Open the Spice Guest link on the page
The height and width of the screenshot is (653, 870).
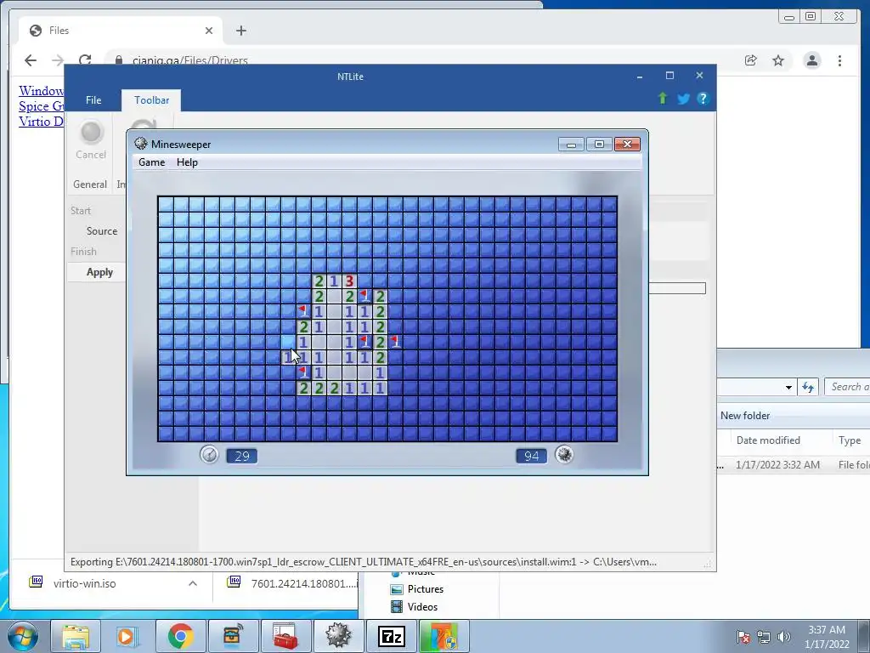click(42, 106)
